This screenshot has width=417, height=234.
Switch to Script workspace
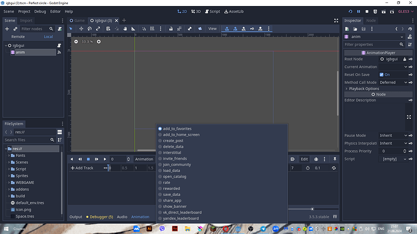[x=212, y=11]
